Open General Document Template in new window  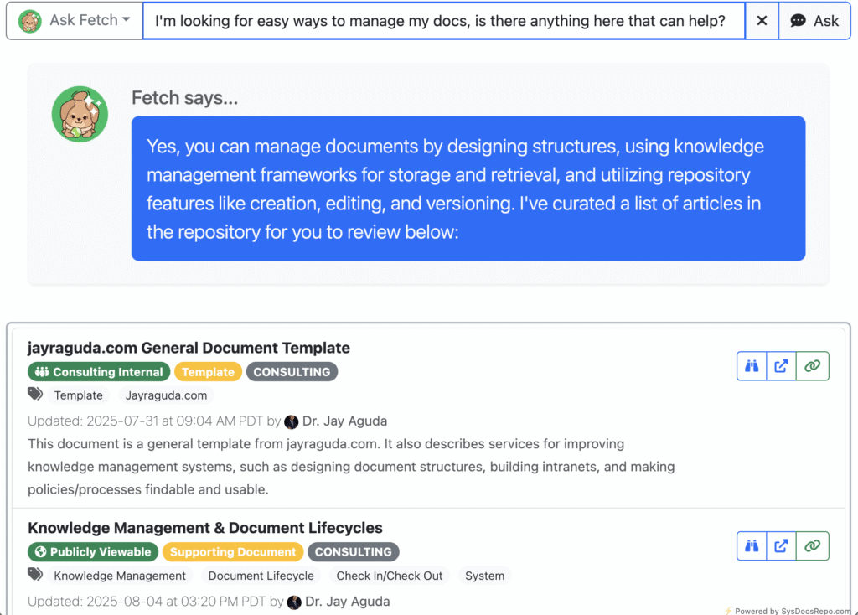[782, 366]
